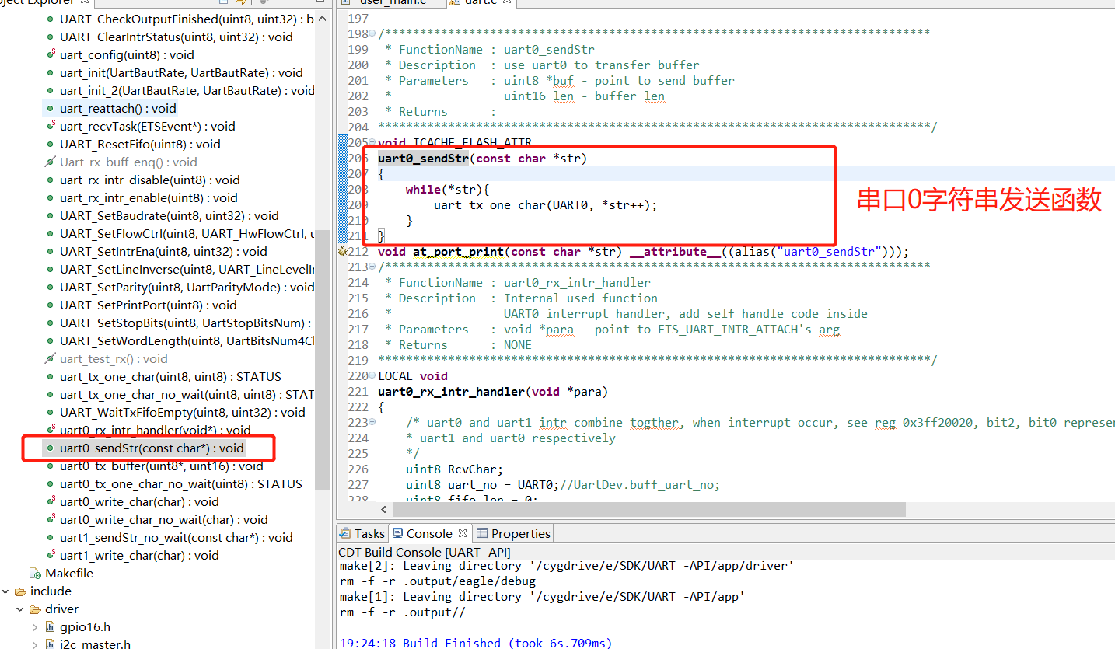
Task: Select UART_SetWordLength function entry
Action: click(x=187, y=340)
